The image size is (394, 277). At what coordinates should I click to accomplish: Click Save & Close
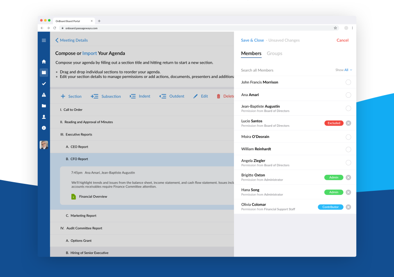click(x=252, y=40)
